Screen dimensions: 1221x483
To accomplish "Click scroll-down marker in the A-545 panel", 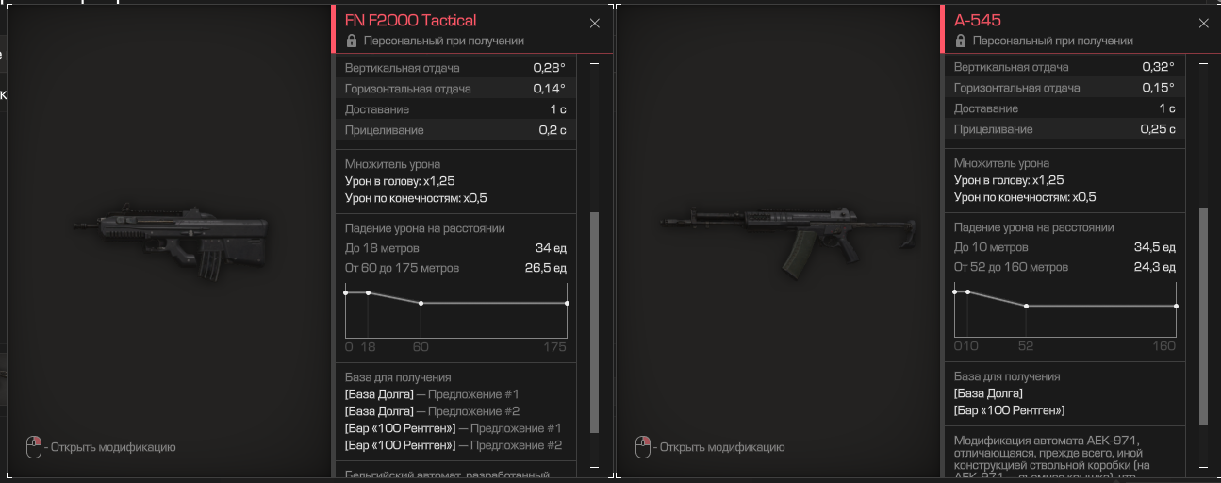I will point(1203,466).
